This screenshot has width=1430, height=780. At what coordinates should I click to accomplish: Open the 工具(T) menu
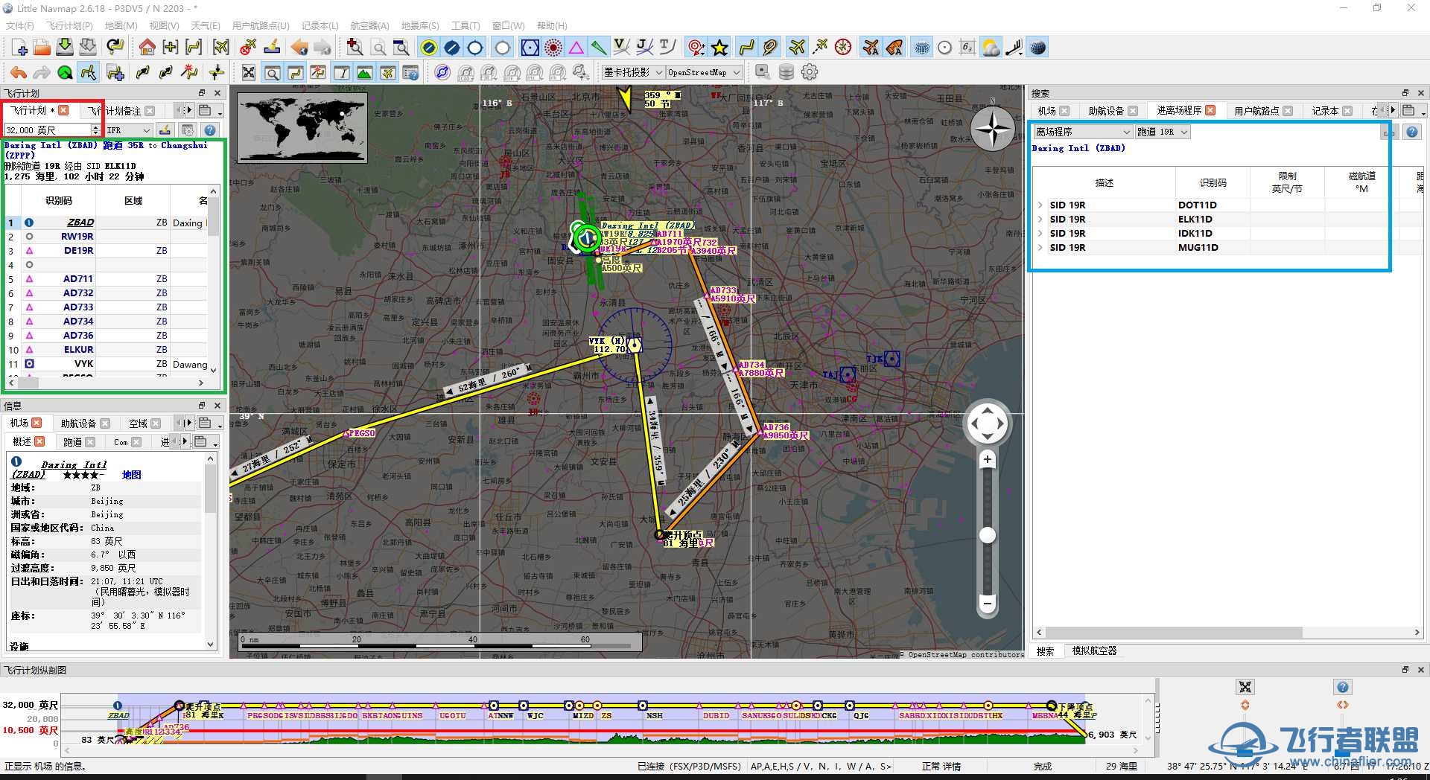[465, 25]
